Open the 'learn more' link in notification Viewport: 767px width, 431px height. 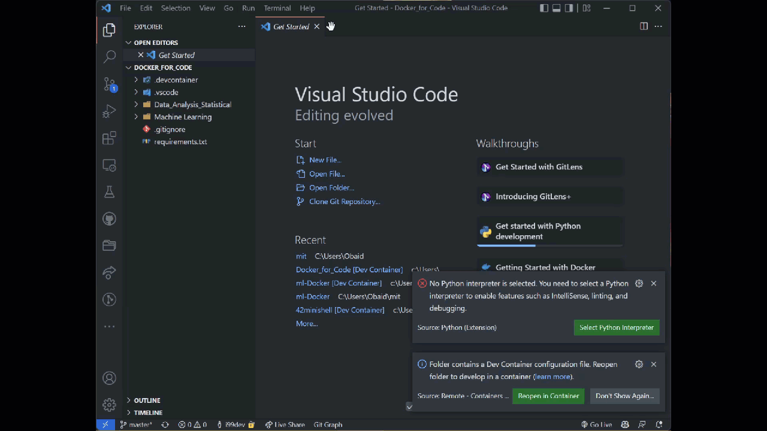tap(552, 377)
